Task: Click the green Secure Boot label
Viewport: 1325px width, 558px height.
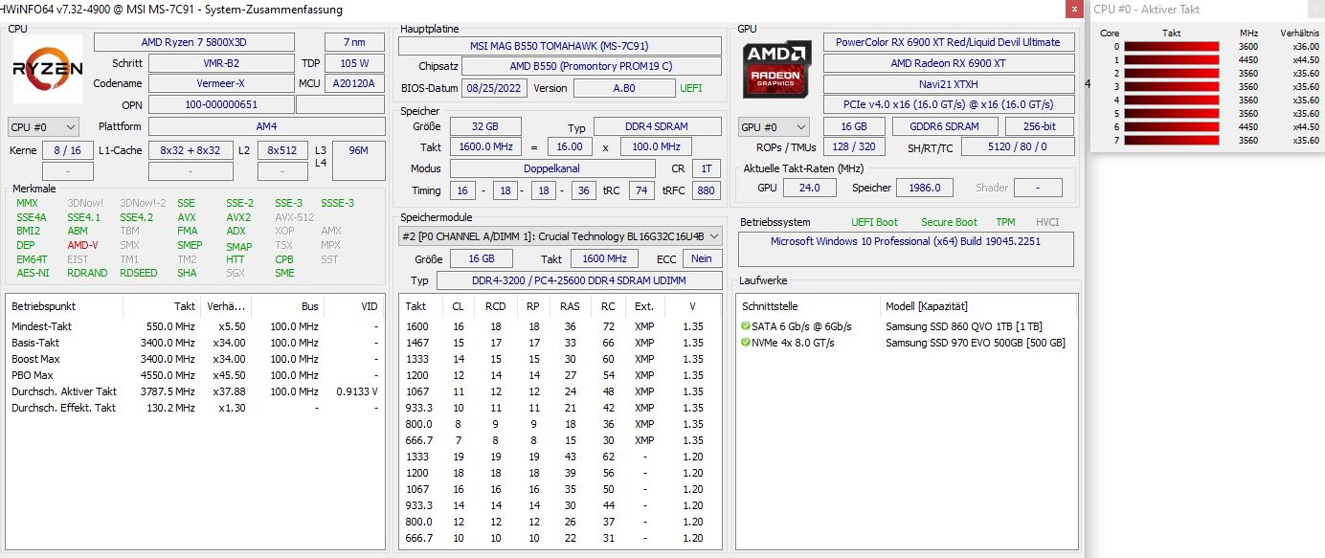Action: click(x=949, y=222)
